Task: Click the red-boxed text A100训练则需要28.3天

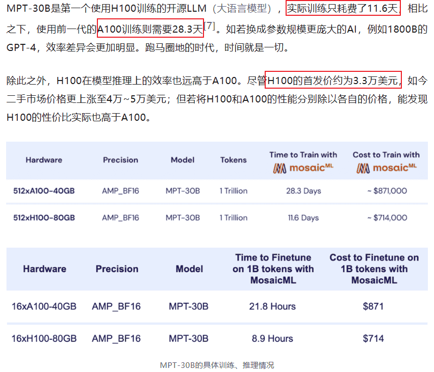Action: pos(150,29)
